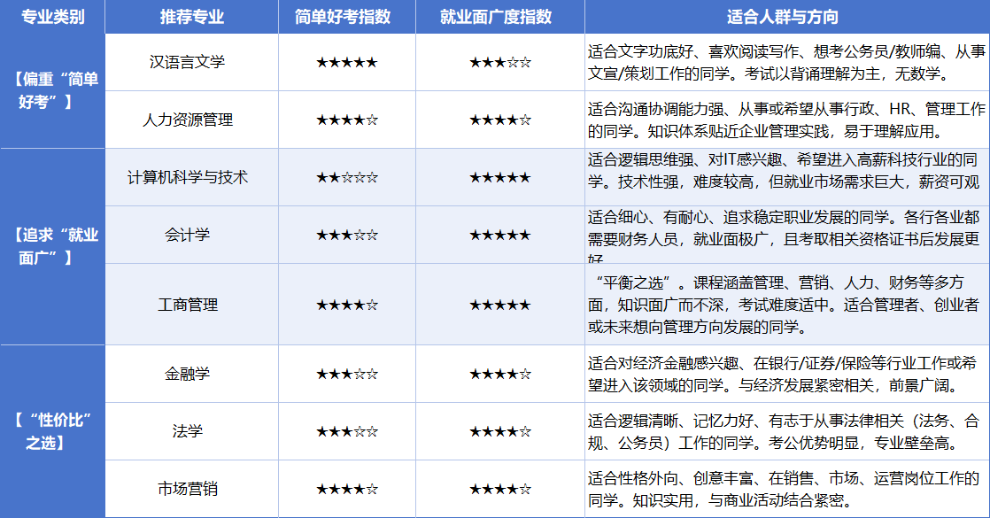Click the four-star rating beside 市场营销
Viewport: 990px width, 518px height.
[344, 490]
